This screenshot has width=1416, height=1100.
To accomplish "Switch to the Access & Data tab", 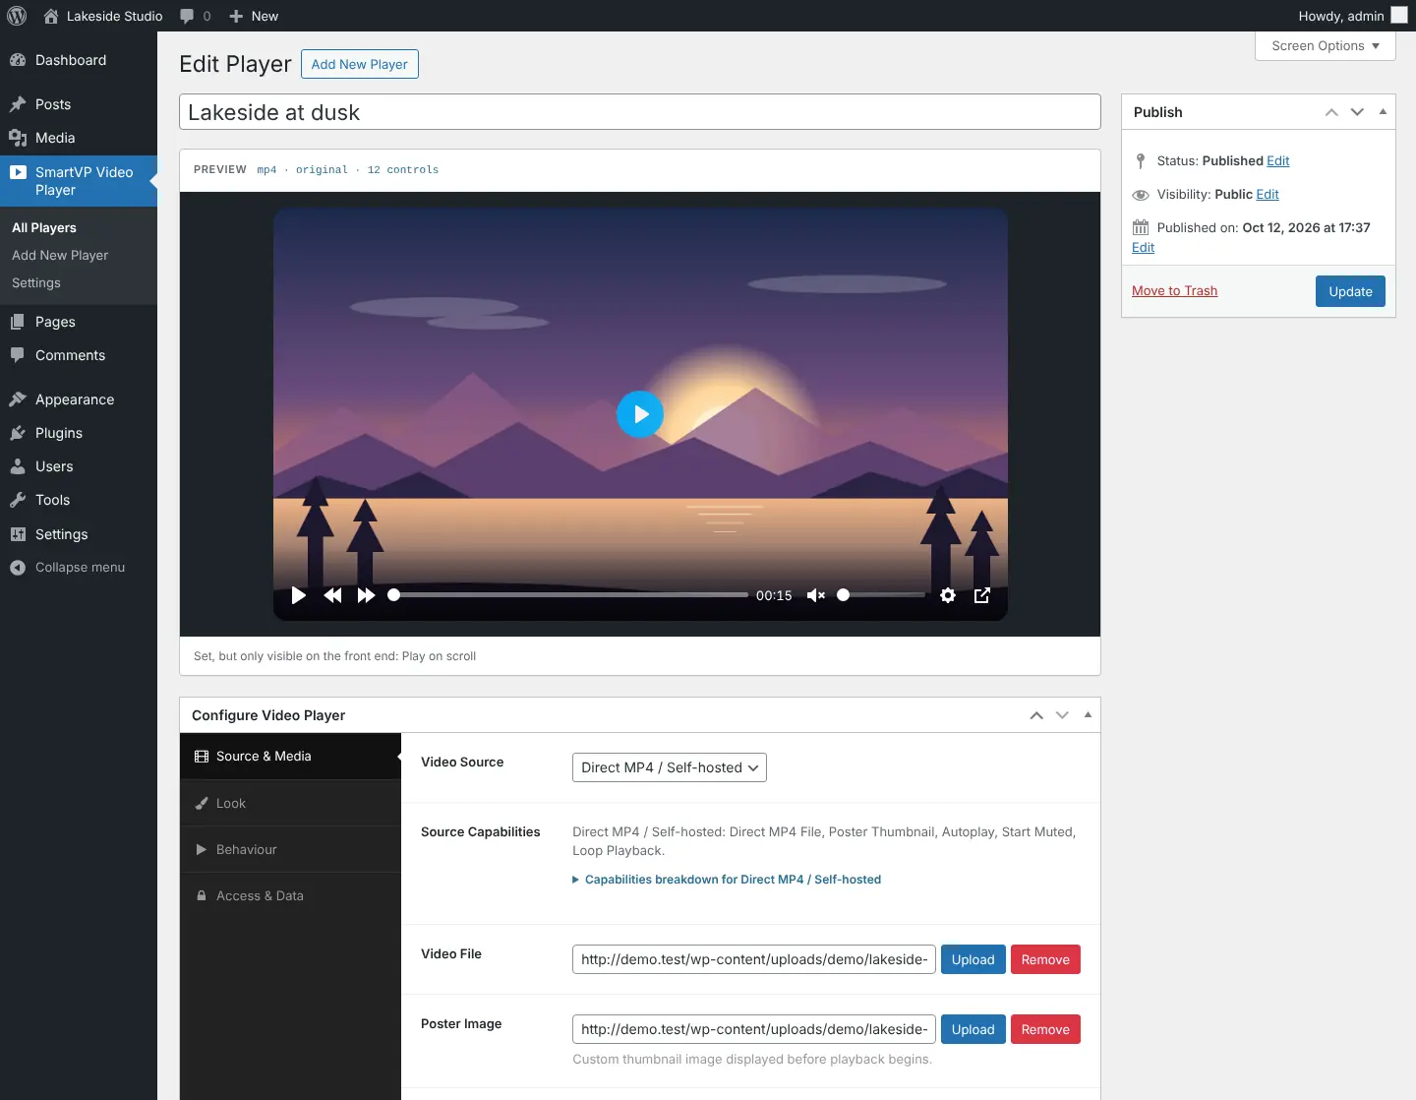I will point(290,895).
